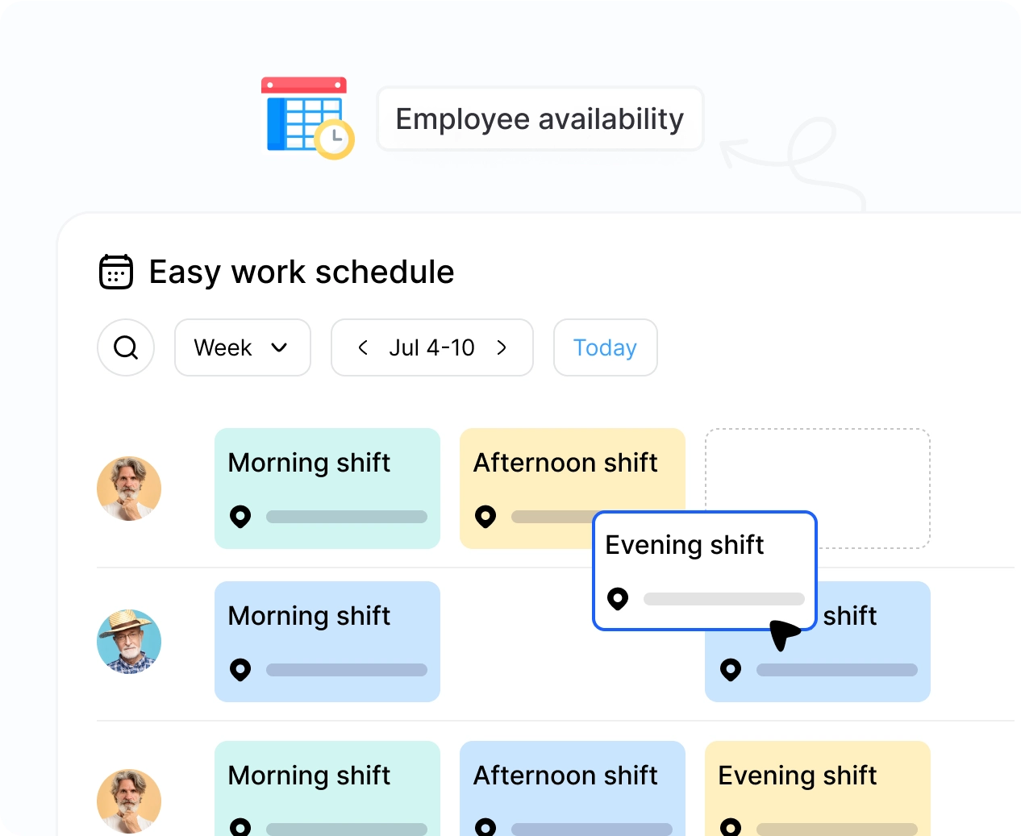
Task: Click location pin on floating Evening shift card
Action: 618,598
